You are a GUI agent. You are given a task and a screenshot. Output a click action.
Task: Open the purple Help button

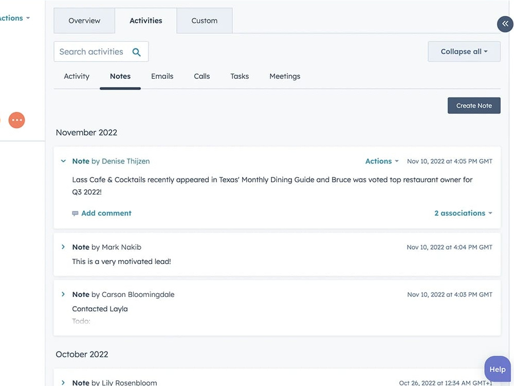[497, 369]
